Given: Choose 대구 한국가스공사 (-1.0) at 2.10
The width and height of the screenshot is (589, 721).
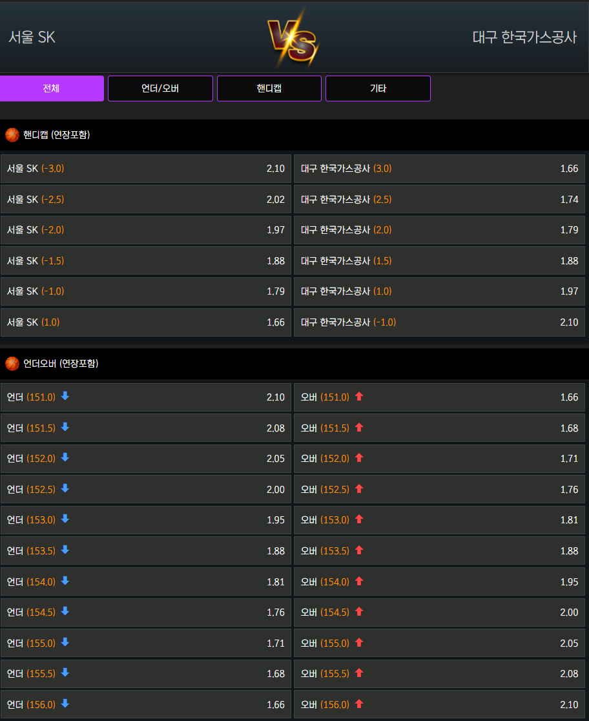Looking at the screenshot, I should 439,322.
